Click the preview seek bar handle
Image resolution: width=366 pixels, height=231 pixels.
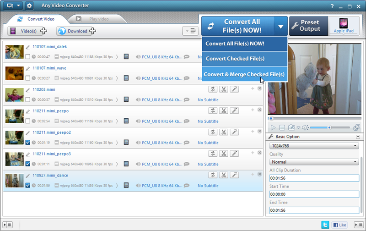point(271,118)
